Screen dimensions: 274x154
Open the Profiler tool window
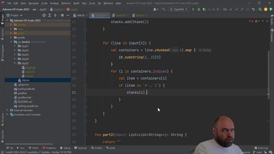coord(96,148)
